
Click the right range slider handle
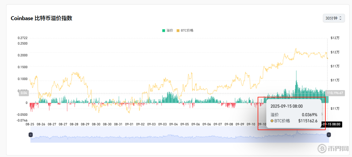pos(329,135)
